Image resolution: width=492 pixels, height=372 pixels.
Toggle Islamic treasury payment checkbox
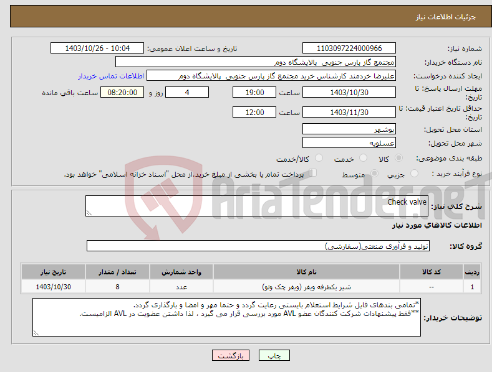[x=313, y=173]
